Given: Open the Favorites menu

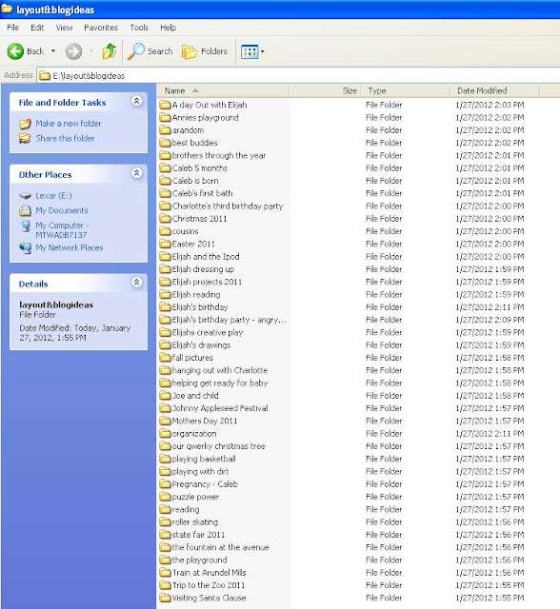Looking at the screenshot, I should 101,28.
